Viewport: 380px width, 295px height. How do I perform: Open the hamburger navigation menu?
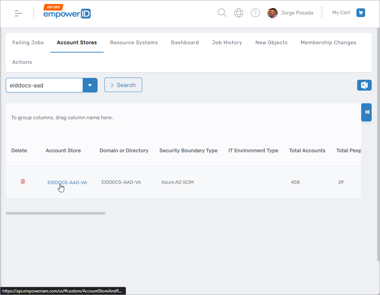[x=18, y=13]
